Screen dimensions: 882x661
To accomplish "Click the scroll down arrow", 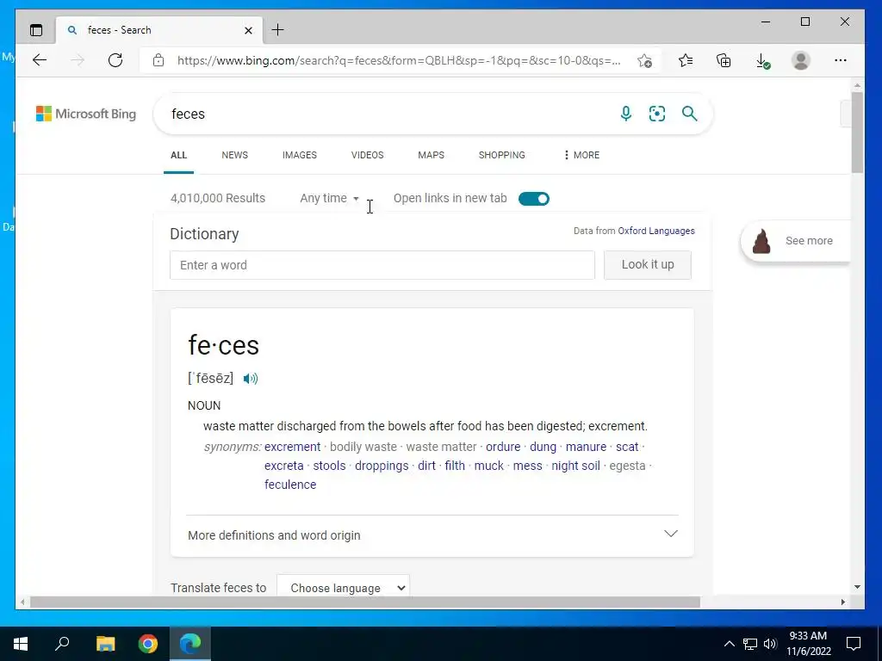I will click(857, 587).
